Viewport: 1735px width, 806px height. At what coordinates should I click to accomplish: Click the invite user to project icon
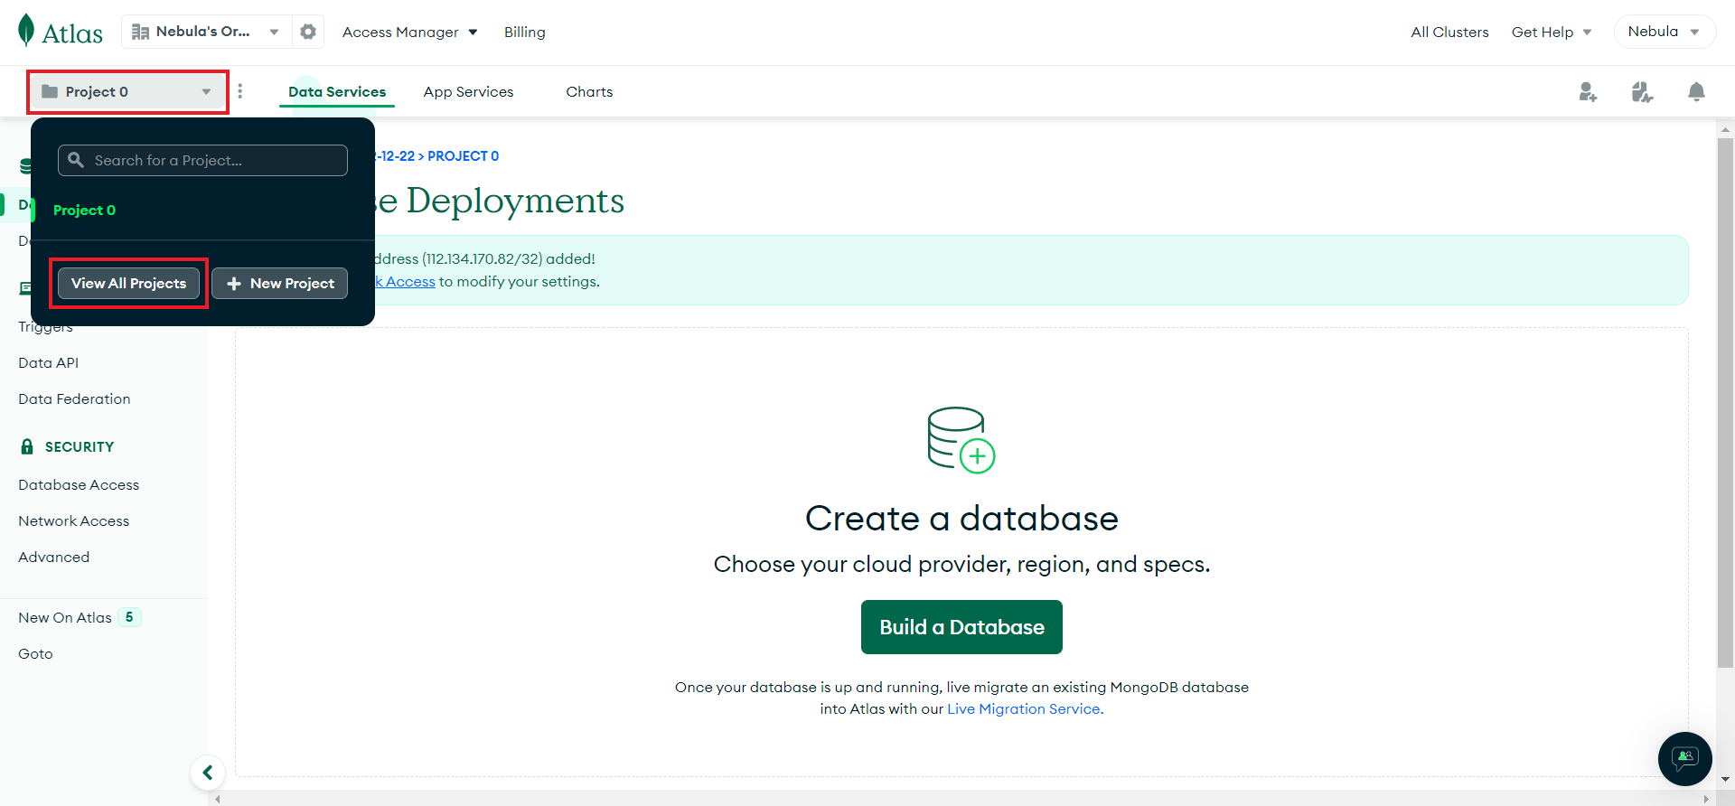point(1588,91)
